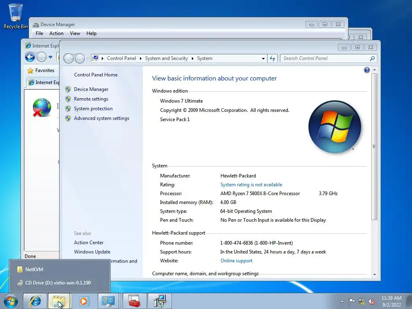Select CD Drive (D:) virtio-win-0.1.190 entry
The height and width of the screenshot is (309, 412).
[60, 283]
